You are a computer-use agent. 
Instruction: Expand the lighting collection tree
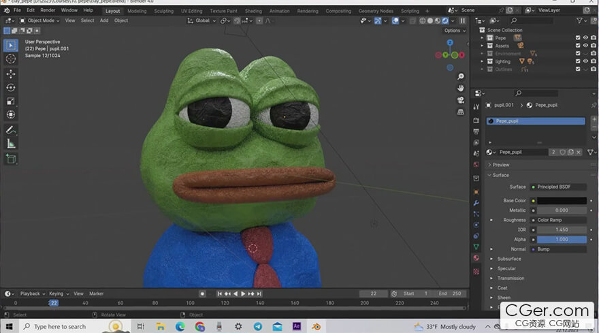[482, 61]
